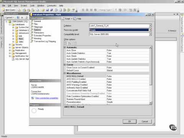184x138 pixels.
Task: Click the AdventureWorks database icon
Action: [16, 33]
